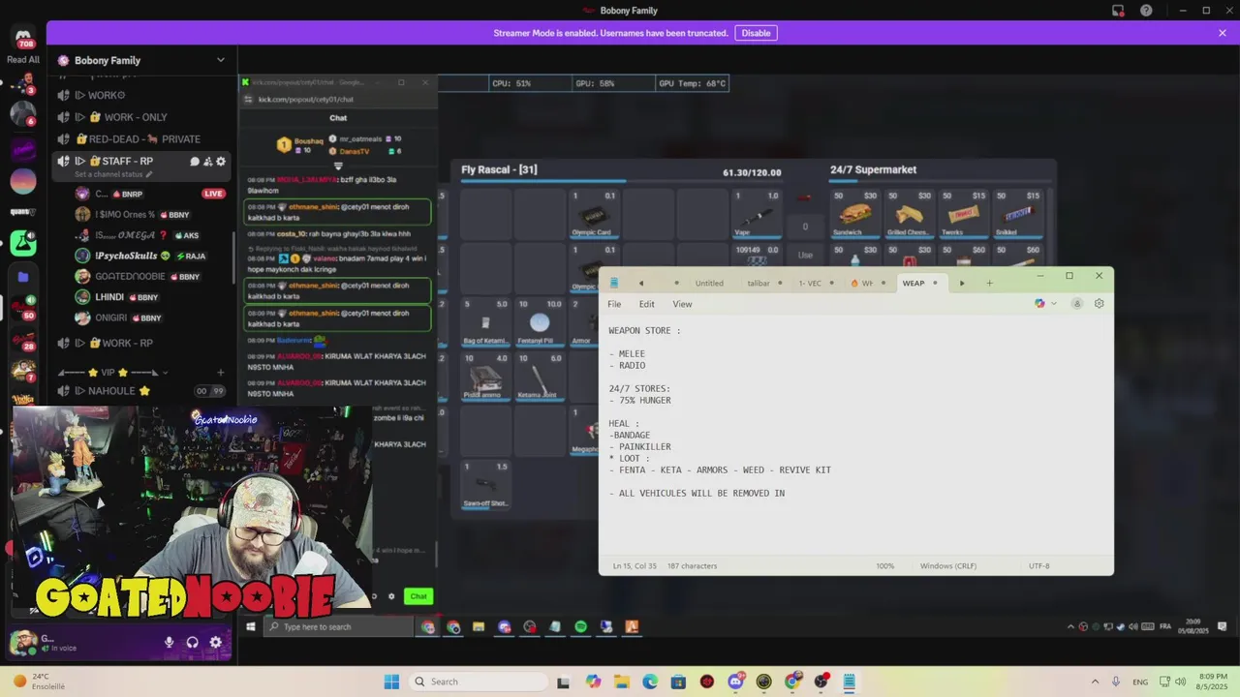
Task: Select the WEAP tab in Notepad
Action: click(x=914, y=283)
